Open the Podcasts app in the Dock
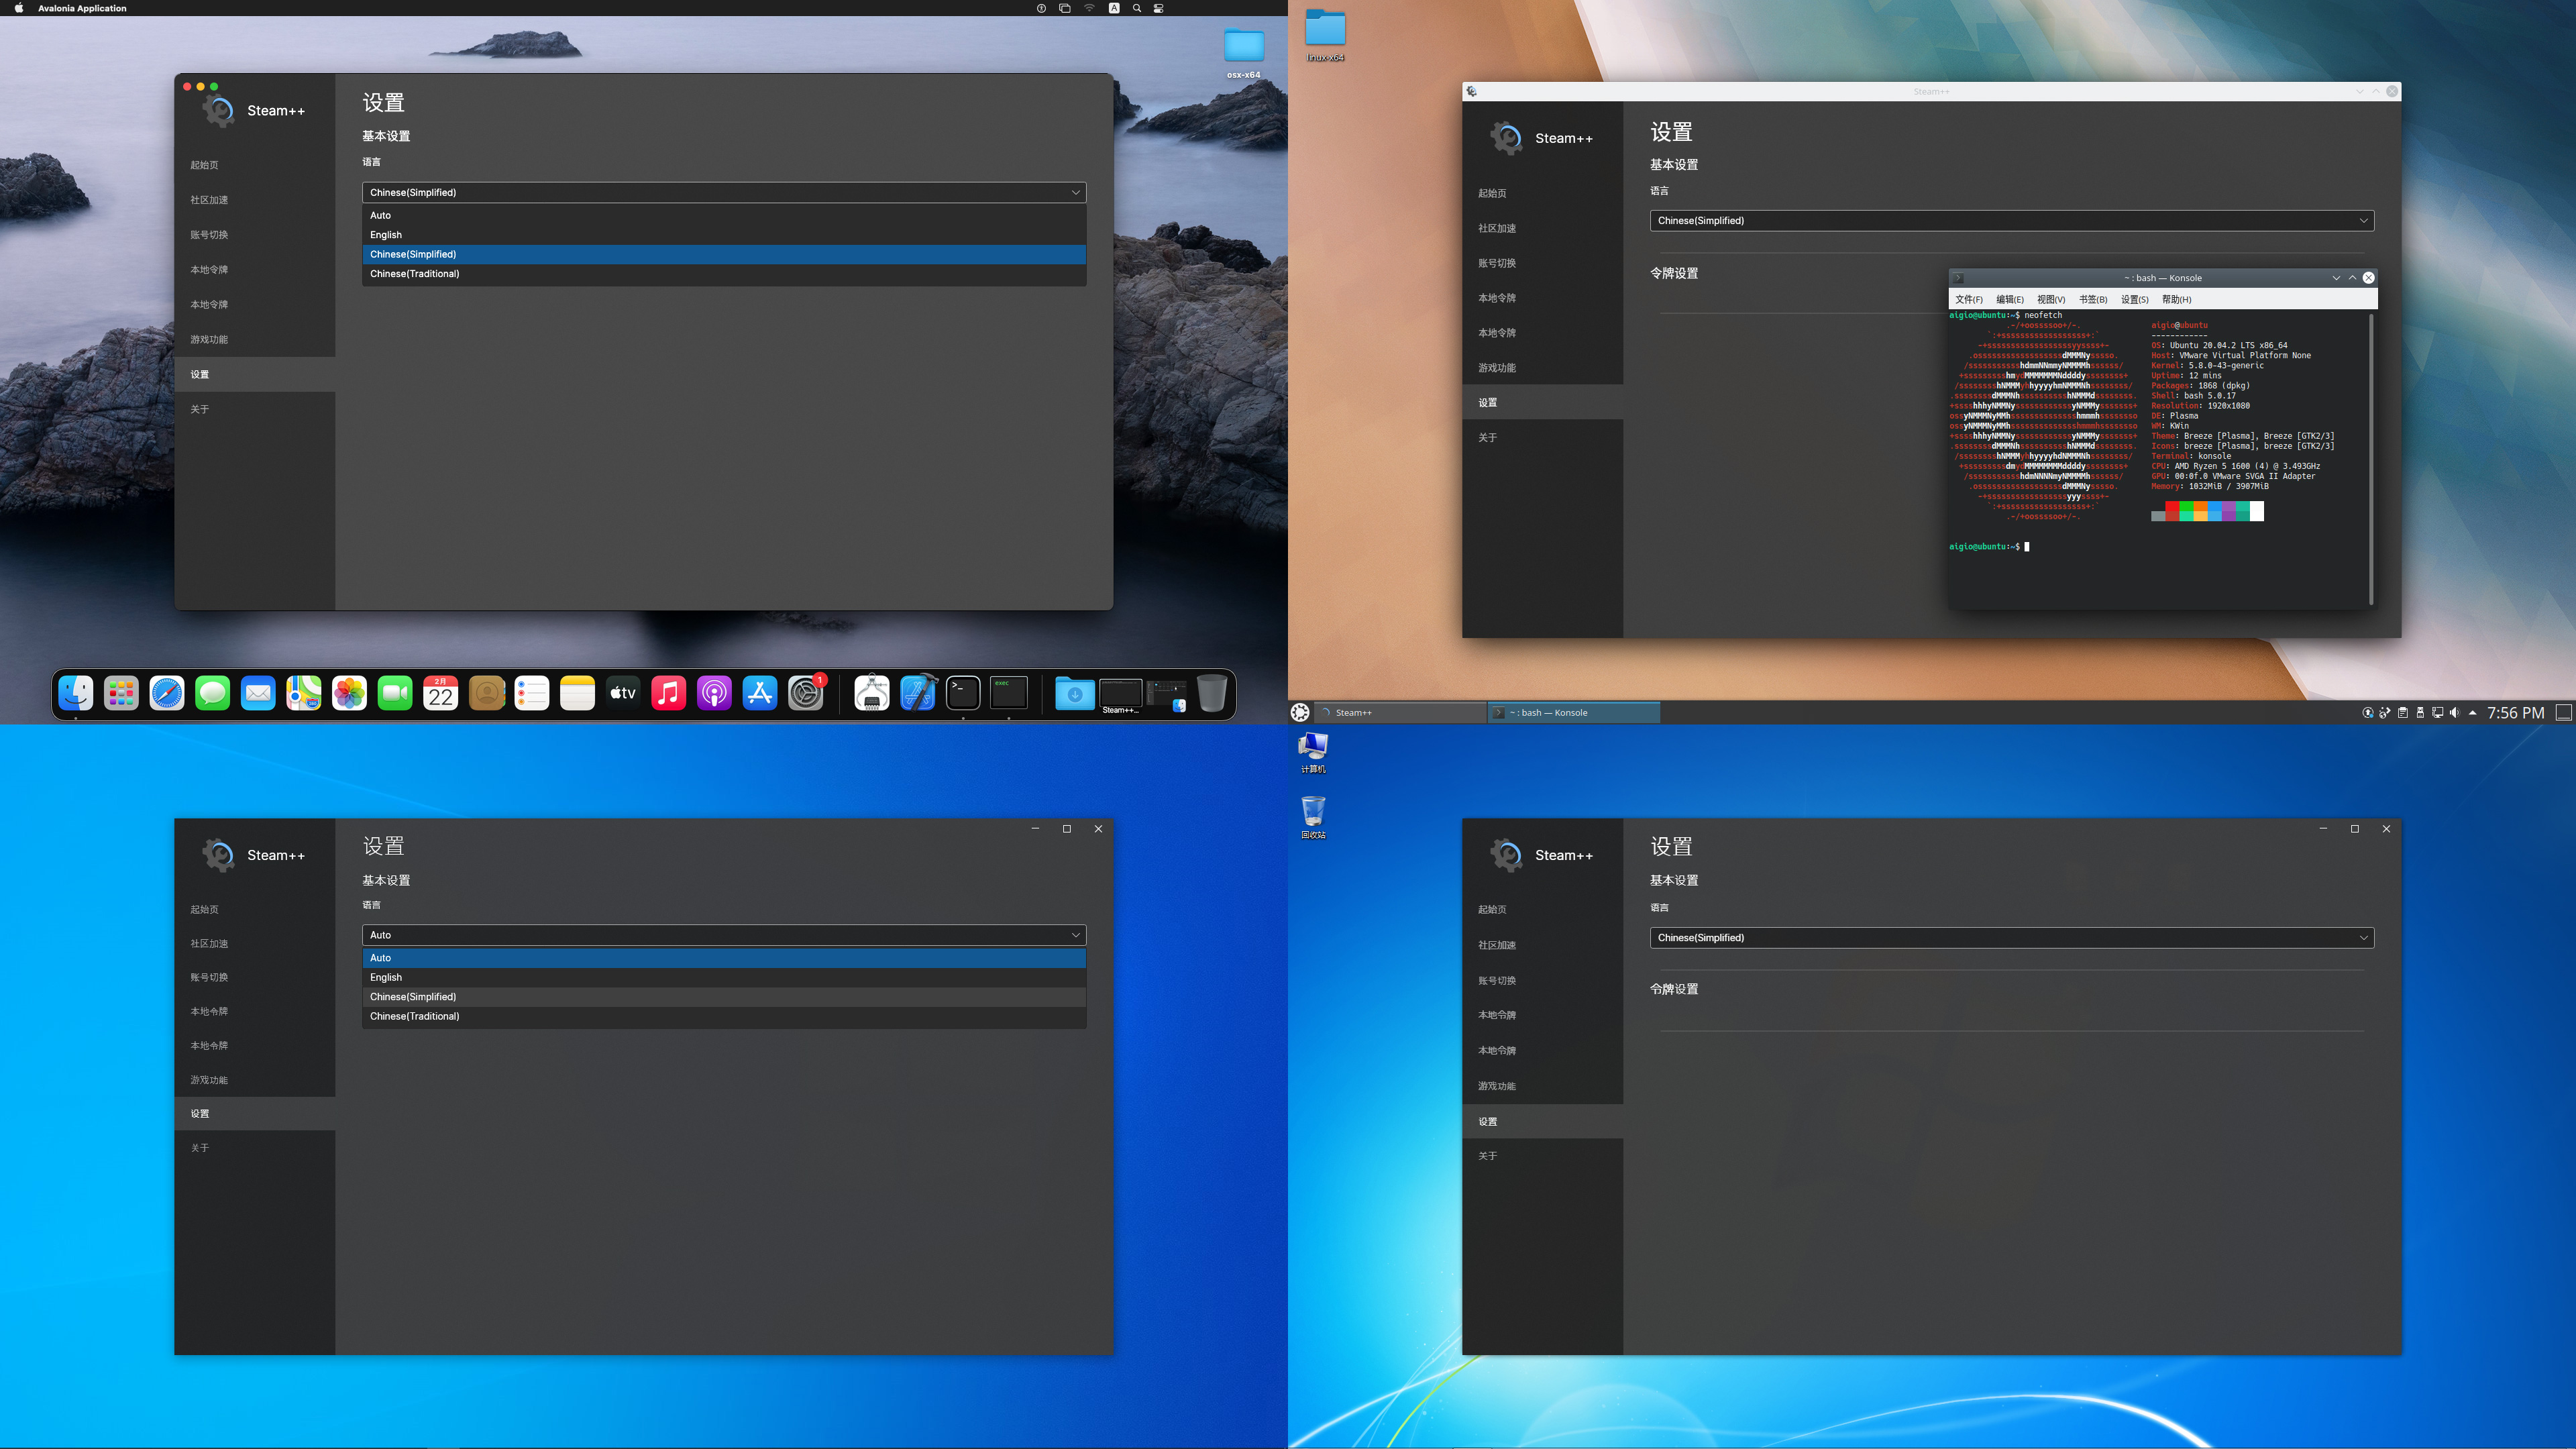Screen dimensions: 2576x1449 pos(714,693)
